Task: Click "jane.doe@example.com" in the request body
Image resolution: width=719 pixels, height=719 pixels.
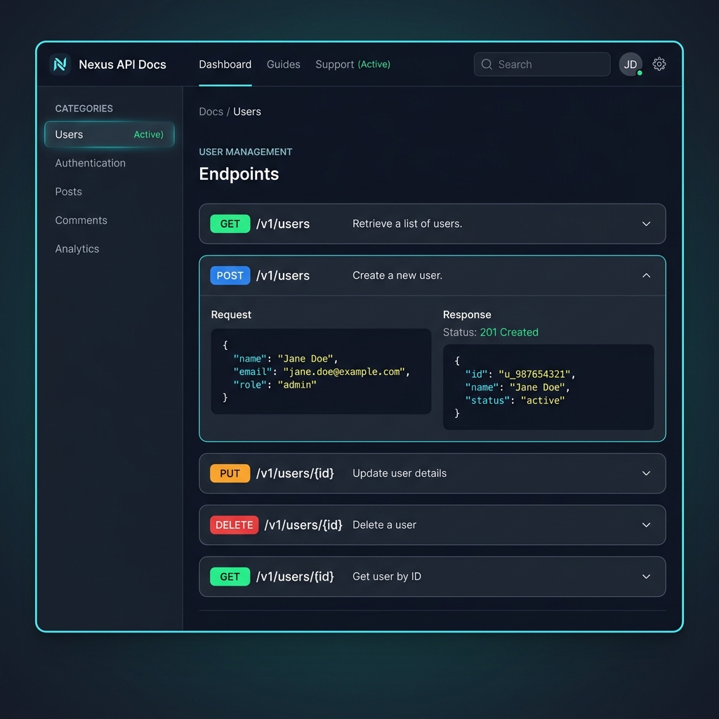Action: point(344,371)
